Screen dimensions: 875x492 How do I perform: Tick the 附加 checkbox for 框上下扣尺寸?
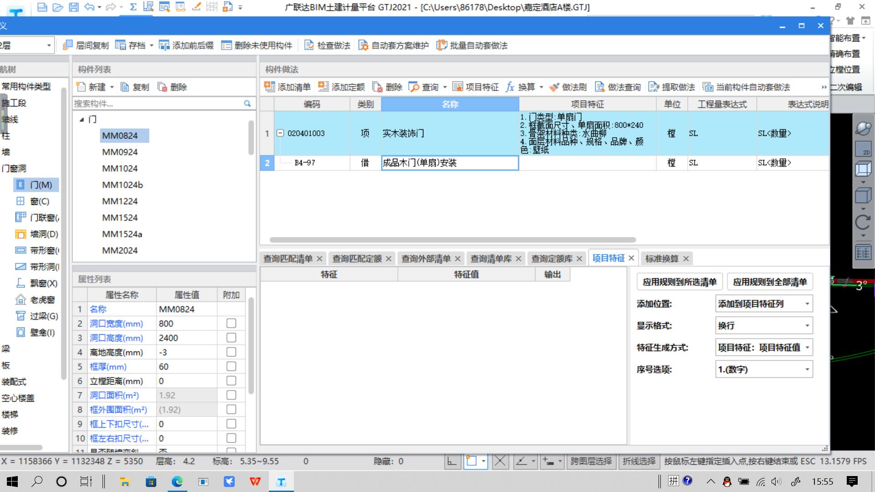click(231, 424)
